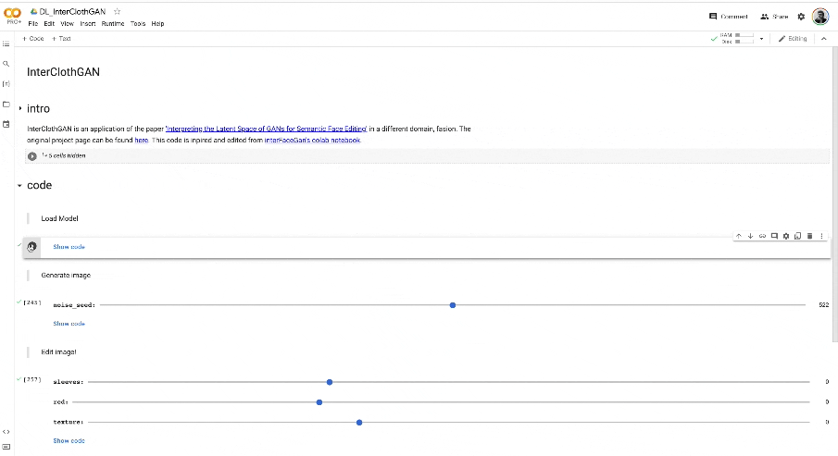Click the noise_seed slider handle
The height and width of the screenshot is (456, 838).
(x=453, y=305)
